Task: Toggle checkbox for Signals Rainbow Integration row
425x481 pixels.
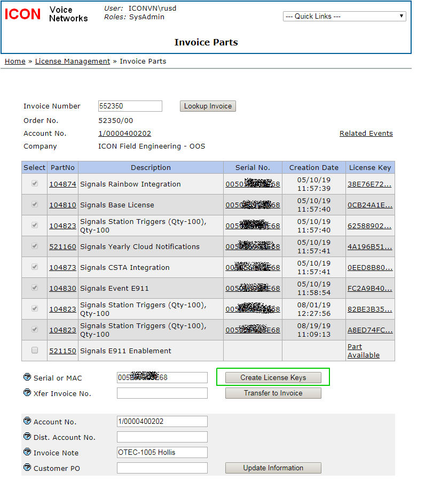Action: (x=35, y=183)
